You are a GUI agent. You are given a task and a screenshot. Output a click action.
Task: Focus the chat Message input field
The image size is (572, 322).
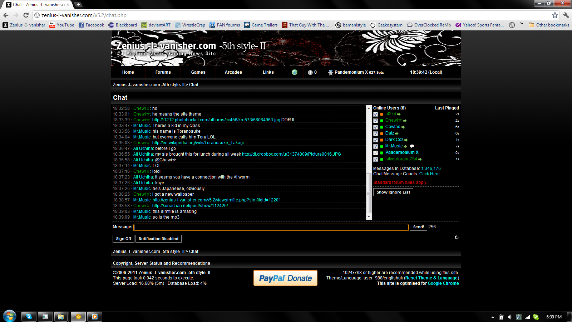[271, 227]
